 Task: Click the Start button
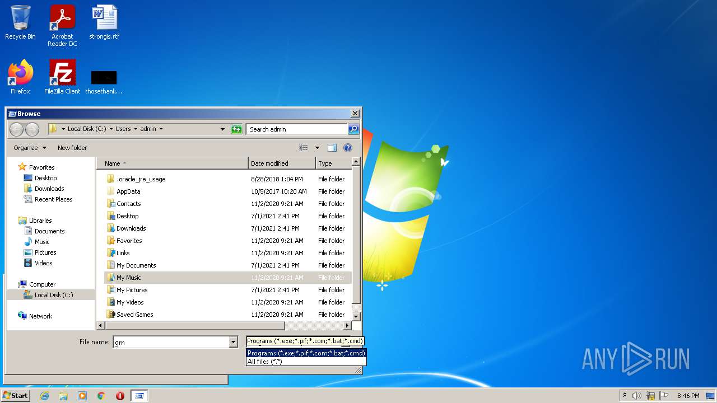pos(15,395)
